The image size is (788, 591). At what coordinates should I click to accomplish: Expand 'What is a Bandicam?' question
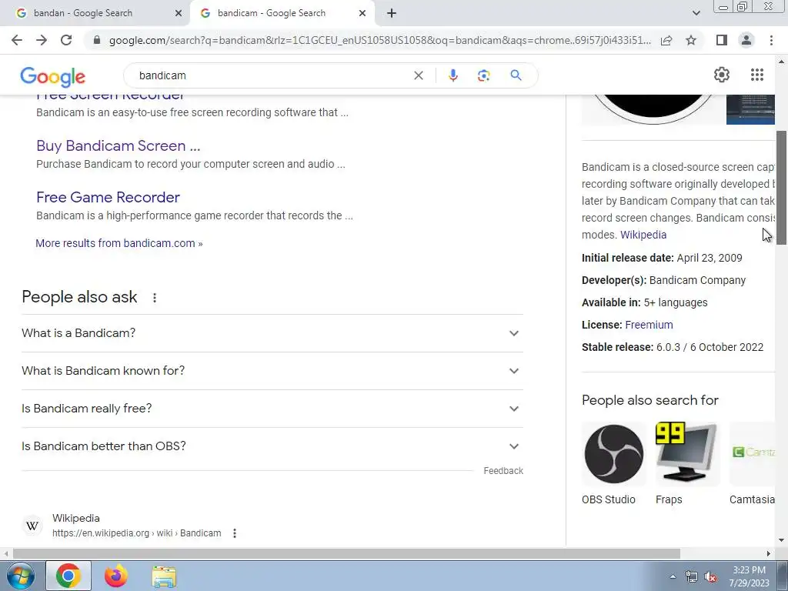[272, 333]
